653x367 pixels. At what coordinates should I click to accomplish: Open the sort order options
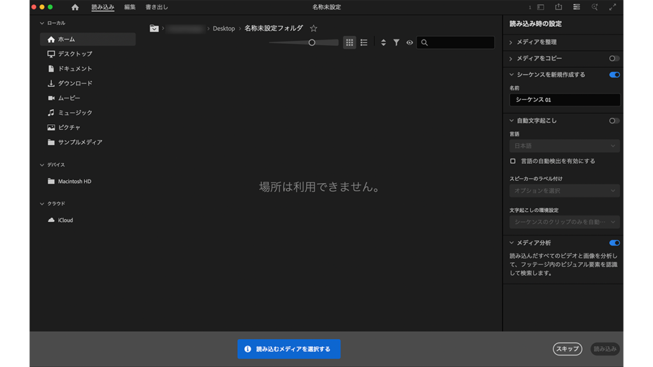click(x=383, y=43)
